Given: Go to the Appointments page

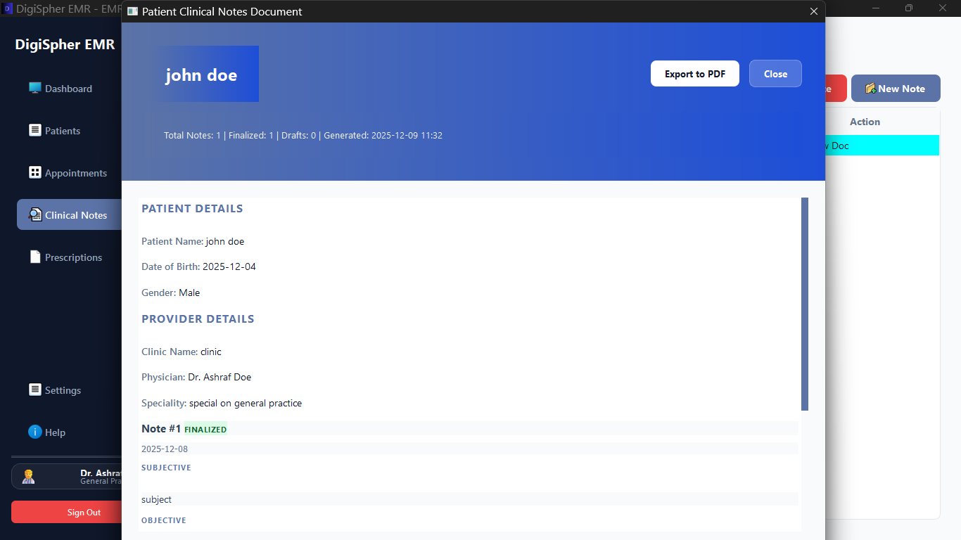Looking at the screenshot, I should (75, 172).
